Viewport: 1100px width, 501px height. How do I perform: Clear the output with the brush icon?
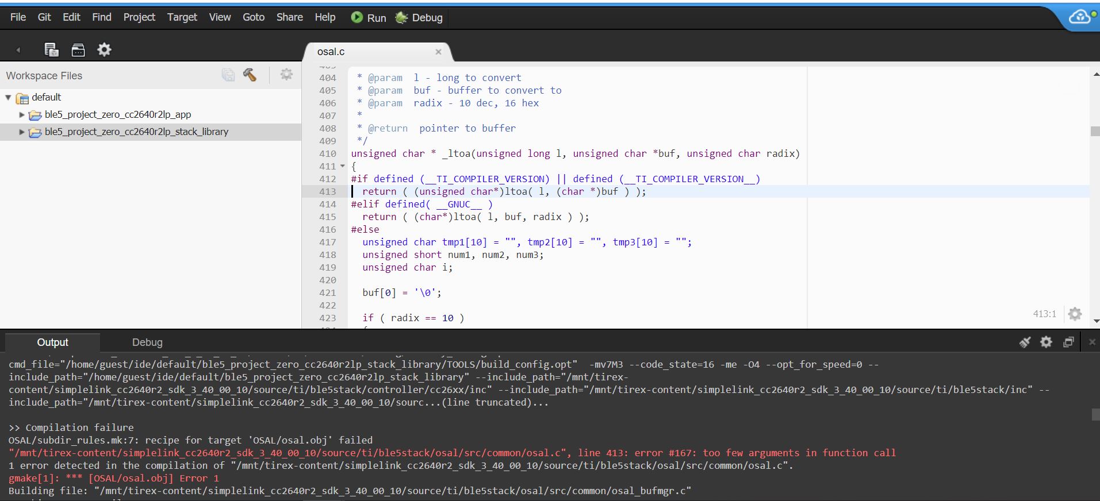(1025, 342)
